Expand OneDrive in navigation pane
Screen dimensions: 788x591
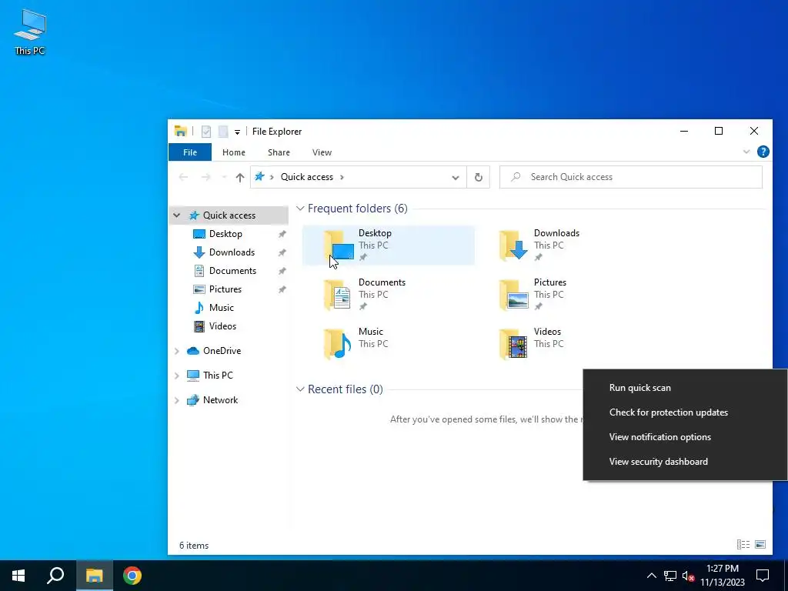tap(177, 351)
